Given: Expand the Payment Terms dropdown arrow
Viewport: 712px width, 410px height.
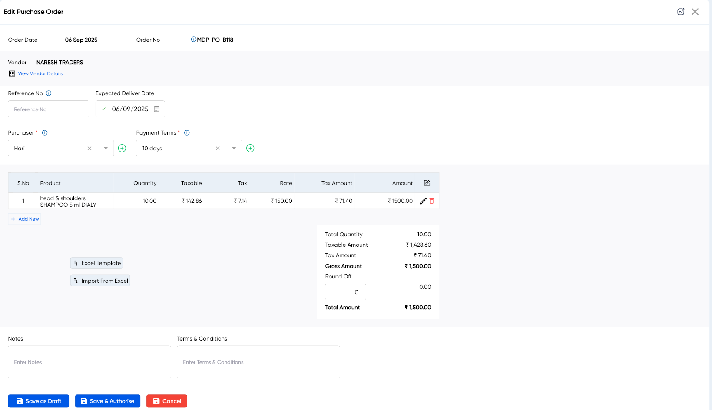Looking at the screenshot, I should (234, 148).
